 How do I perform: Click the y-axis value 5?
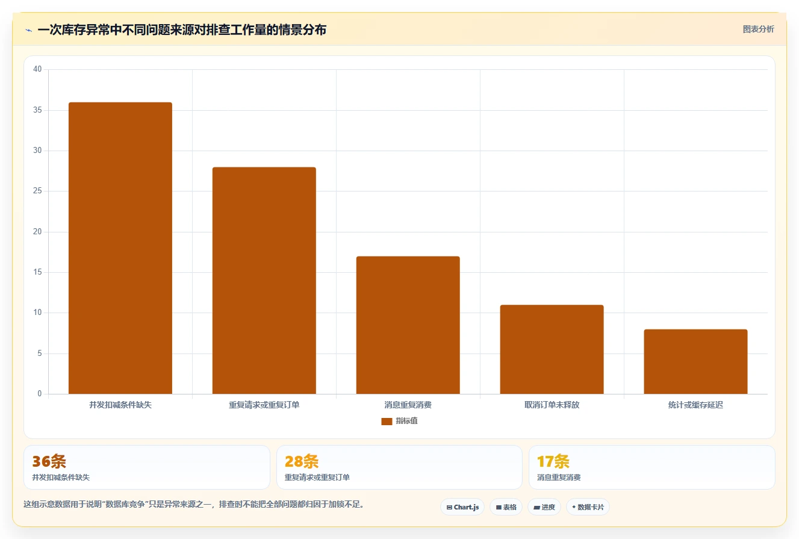tap(40, 354)
